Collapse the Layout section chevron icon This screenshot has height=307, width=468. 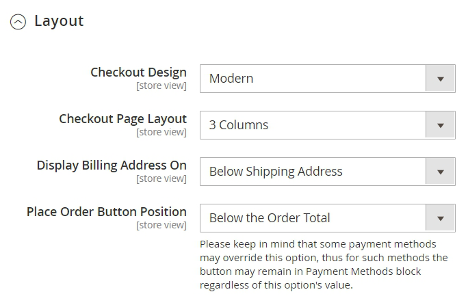[x=18, y=22]
